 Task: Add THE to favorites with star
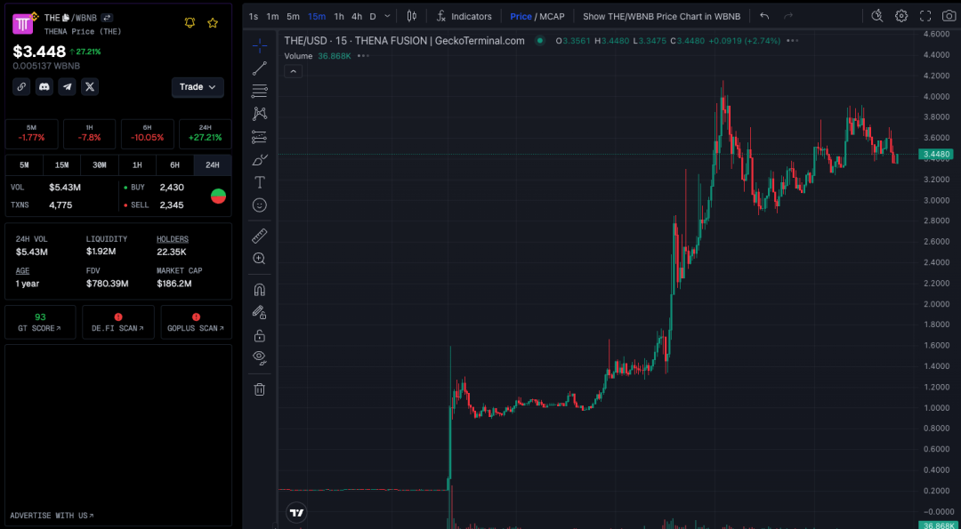click(213, 23)
